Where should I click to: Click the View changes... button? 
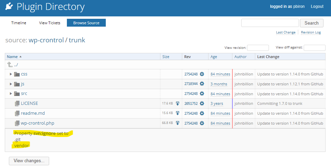(29, 160)
